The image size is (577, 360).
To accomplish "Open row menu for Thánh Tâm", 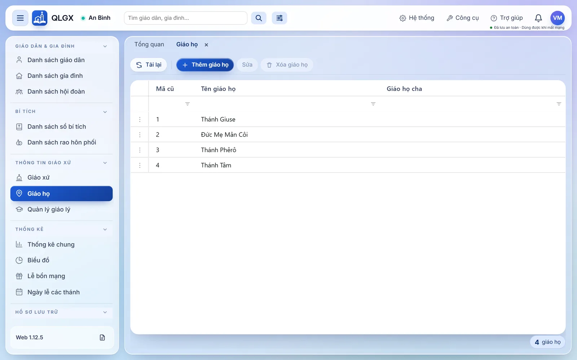I will pos(140,165).
